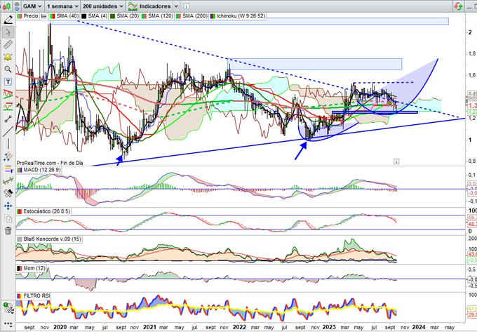Click the copy object icon
Viewport: 477px width, 332px height.
click(8, 218)
